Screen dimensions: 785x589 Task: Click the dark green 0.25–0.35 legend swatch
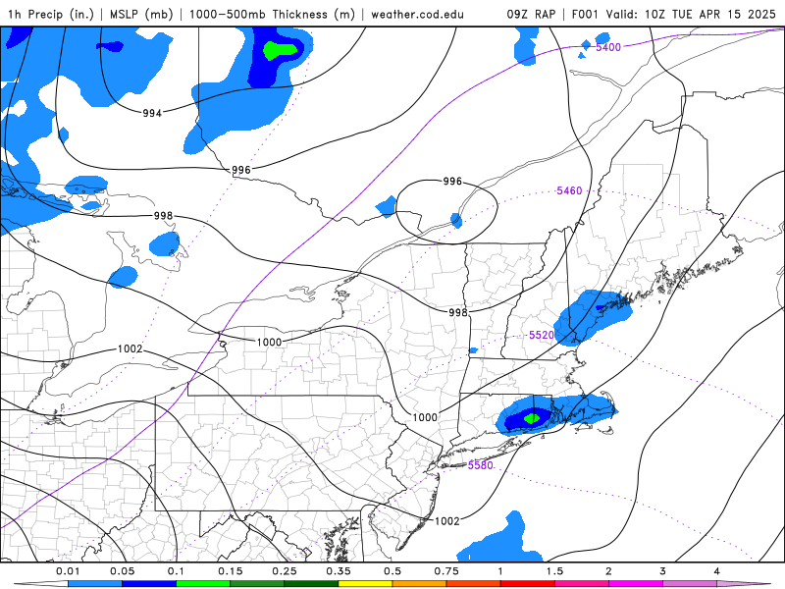tap(311, 584)
